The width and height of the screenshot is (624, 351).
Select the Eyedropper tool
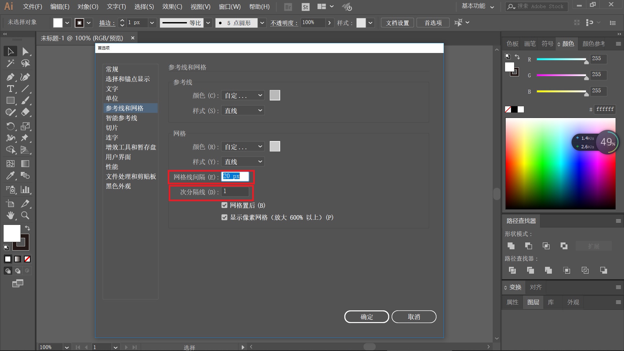[x=10, y=176]
